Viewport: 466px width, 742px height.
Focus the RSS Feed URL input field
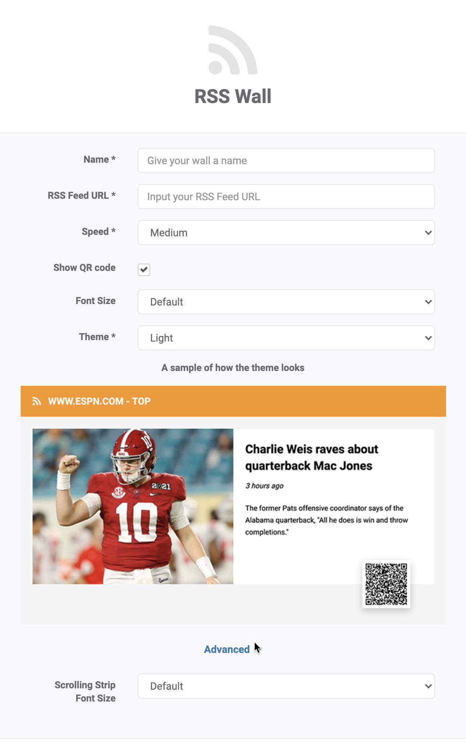[x=286, y=197]
